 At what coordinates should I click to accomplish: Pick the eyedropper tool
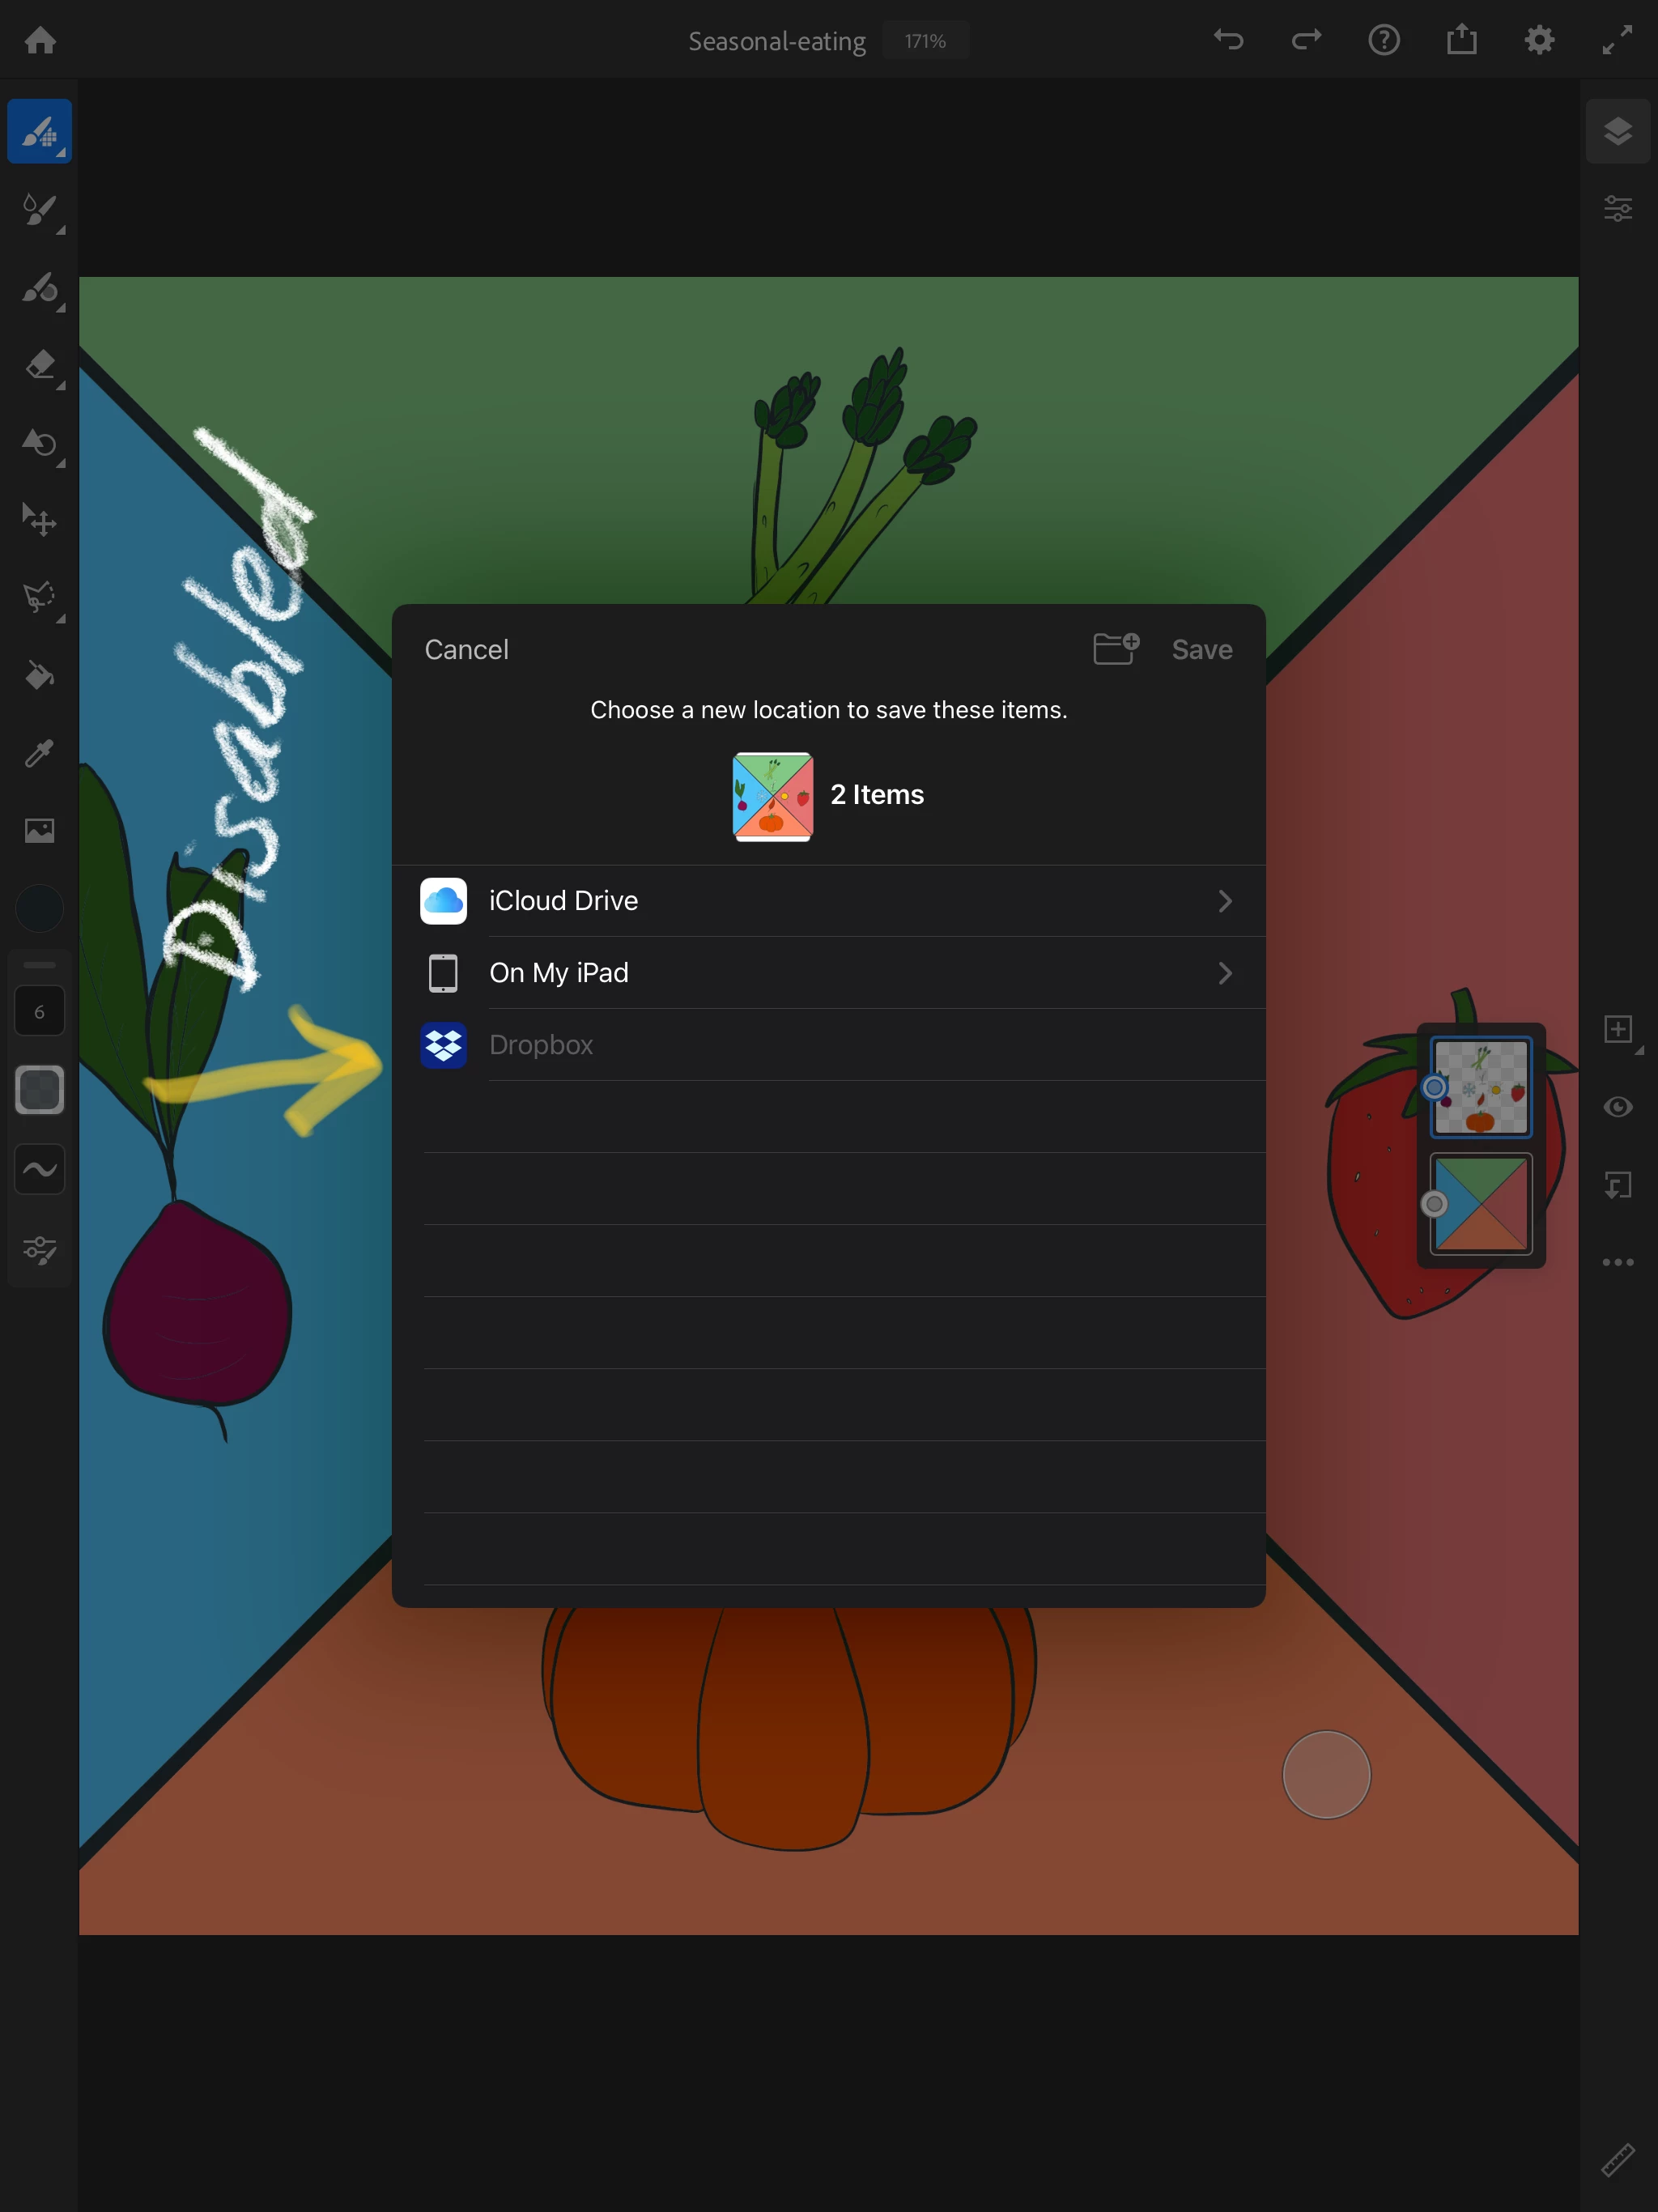[39, 753]
